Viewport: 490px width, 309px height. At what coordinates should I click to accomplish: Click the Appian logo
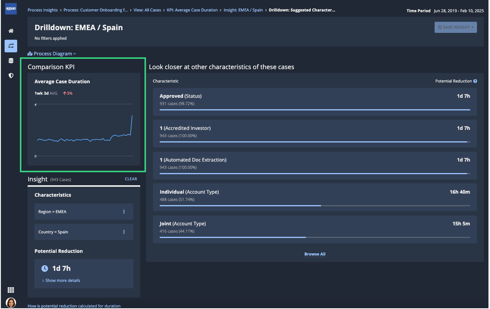click(11, 8)
